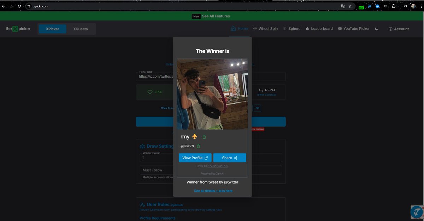Switch to the XPicker tab

(52, 29)
